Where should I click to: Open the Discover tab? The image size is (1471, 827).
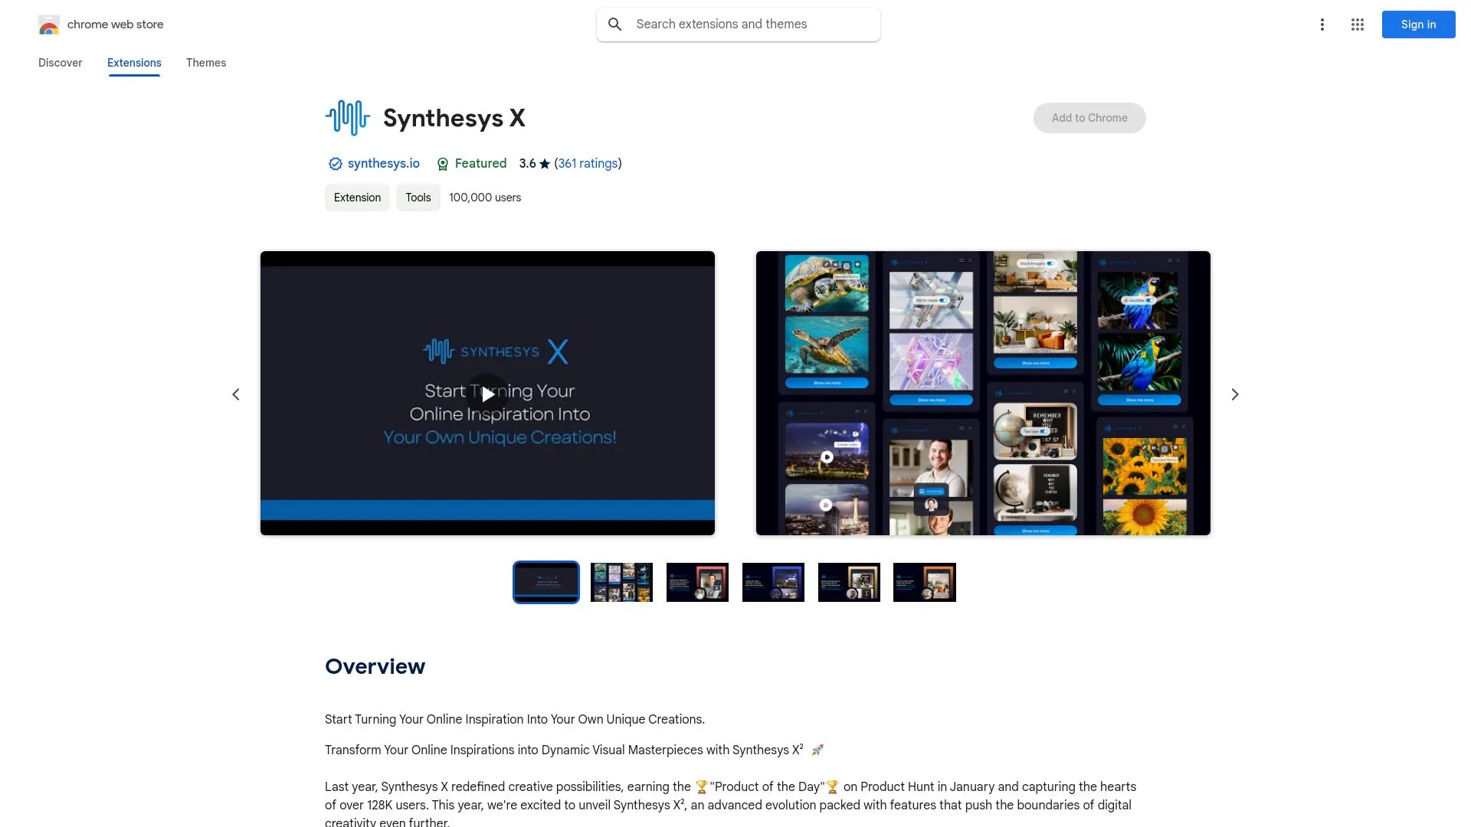click(60, 63)
